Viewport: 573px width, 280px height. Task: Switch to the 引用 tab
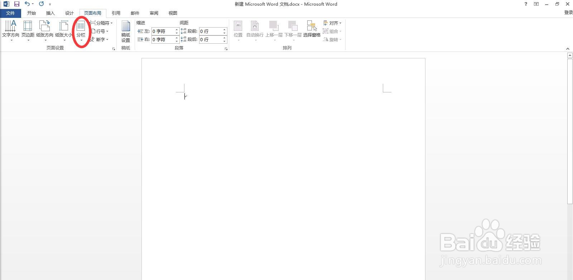pos(116,13)
